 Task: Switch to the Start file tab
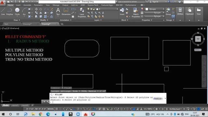coord(6,24)
